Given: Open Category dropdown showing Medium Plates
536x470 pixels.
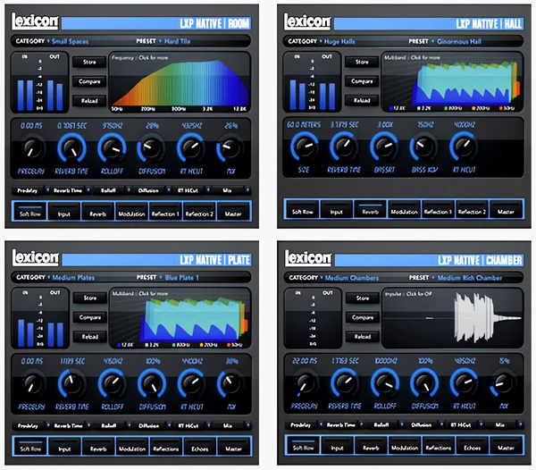Looking at the screenshot, I should 73,278.
